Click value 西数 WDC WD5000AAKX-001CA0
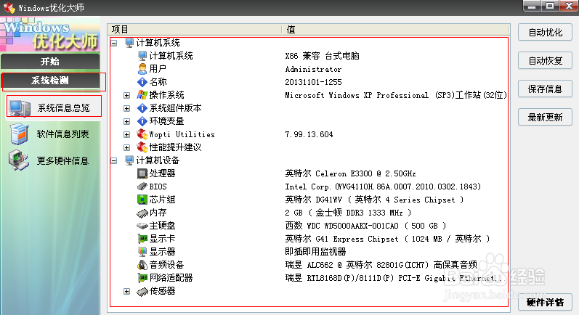 point(341,226)
